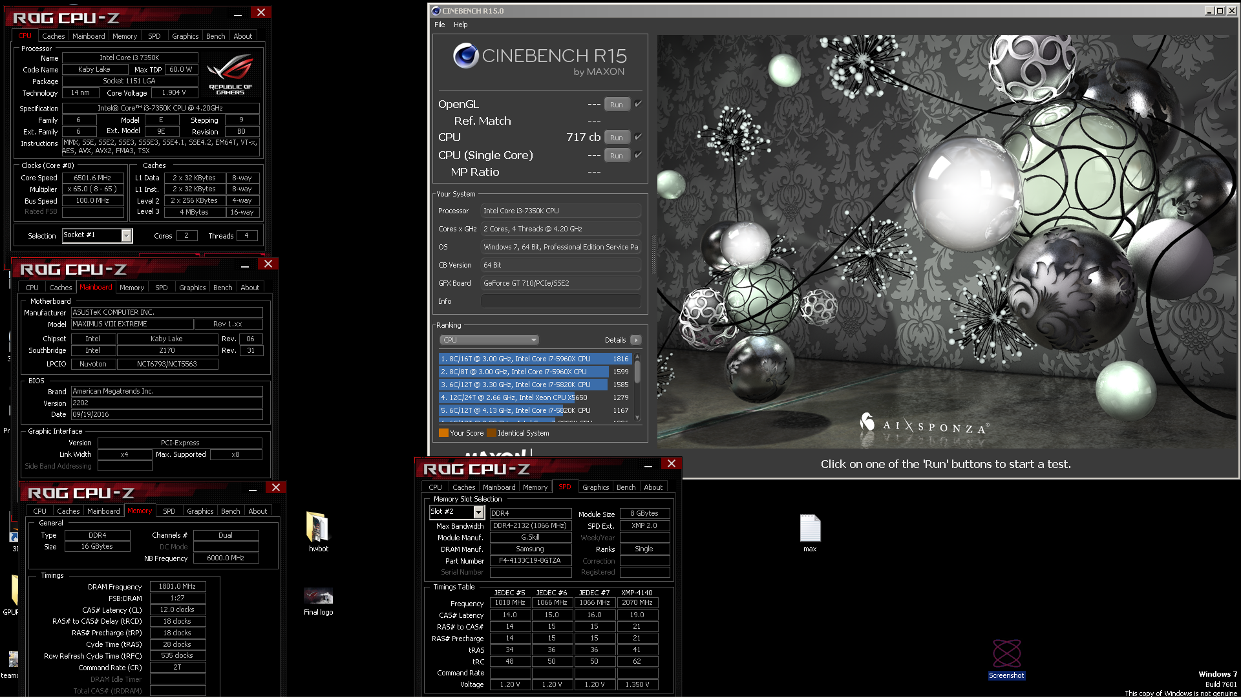The height and width of the screenshot is (698, 1241).
Task: Click the ranking list scroll-down arrow
Action: click(637, 418)
